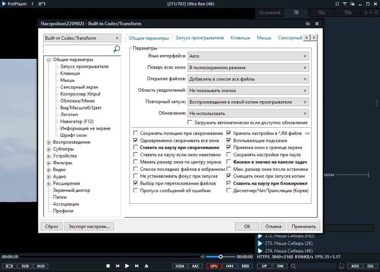
Task: Click the GPU hardware acceleration indicator
Action: (213, 266)
